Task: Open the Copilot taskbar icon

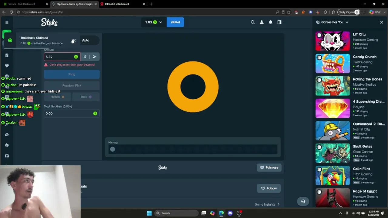Action: click(x=212, y=213)
